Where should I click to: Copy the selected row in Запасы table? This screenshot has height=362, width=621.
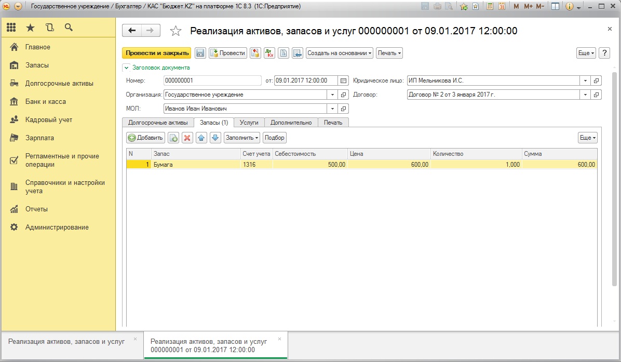[x=173, y=138]
